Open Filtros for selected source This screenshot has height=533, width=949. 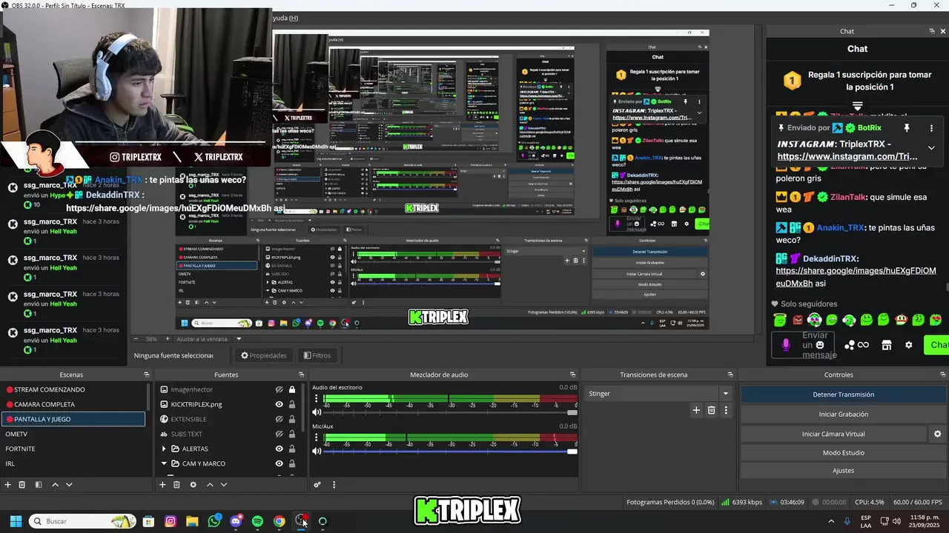pyautogui.click(x=317, y=355)
